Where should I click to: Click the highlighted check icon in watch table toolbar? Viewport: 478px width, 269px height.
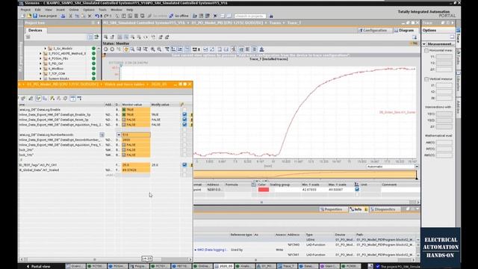[x=38, y=98]
